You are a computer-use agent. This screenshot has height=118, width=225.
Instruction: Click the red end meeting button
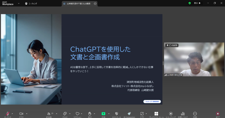click(x=218, y=114)
